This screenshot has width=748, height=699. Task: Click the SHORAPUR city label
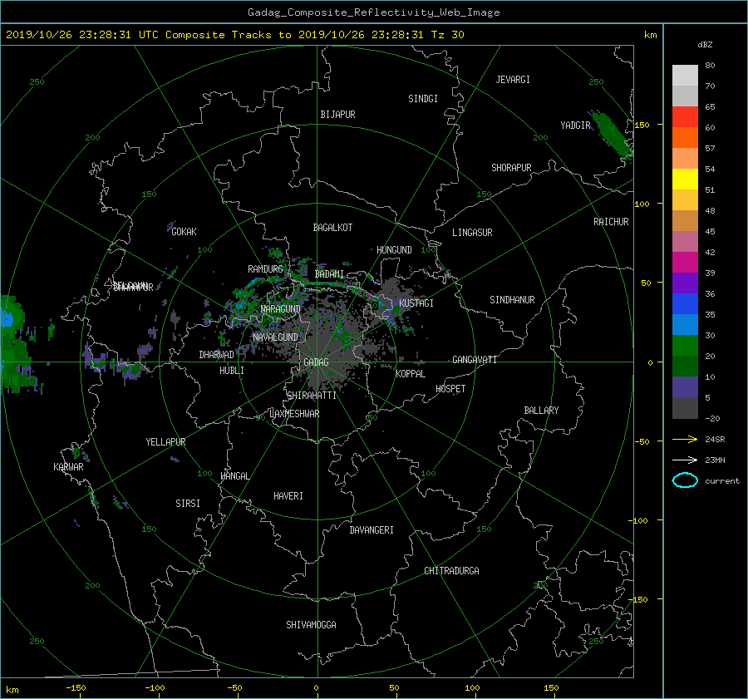[x=511, y=167]
